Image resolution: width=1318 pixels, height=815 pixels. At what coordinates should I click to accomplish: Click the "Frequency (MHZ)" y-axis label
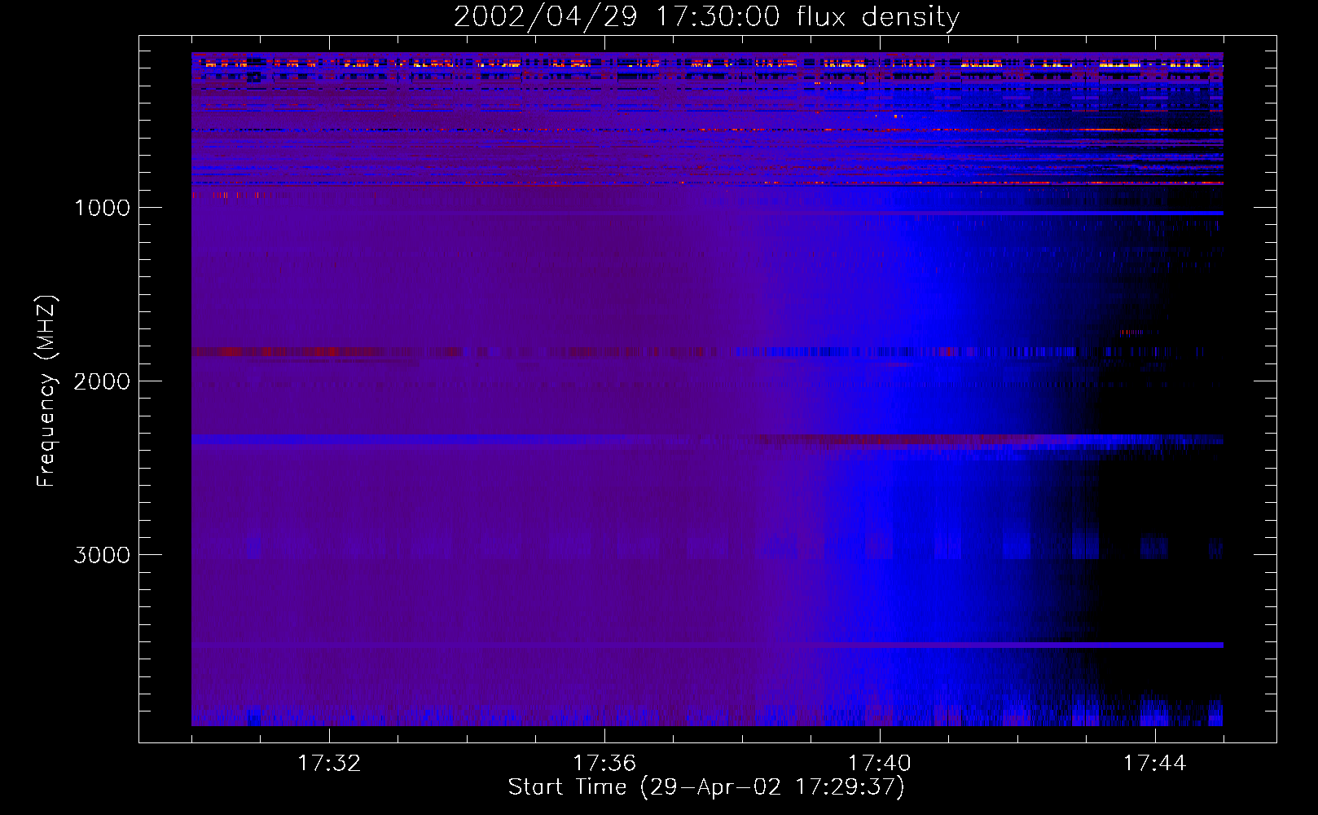47,391
